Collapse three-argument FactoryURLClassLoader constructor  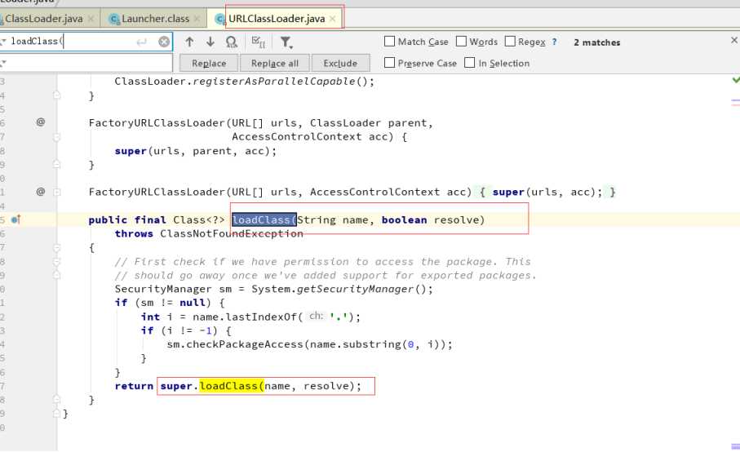coord(56,137)
